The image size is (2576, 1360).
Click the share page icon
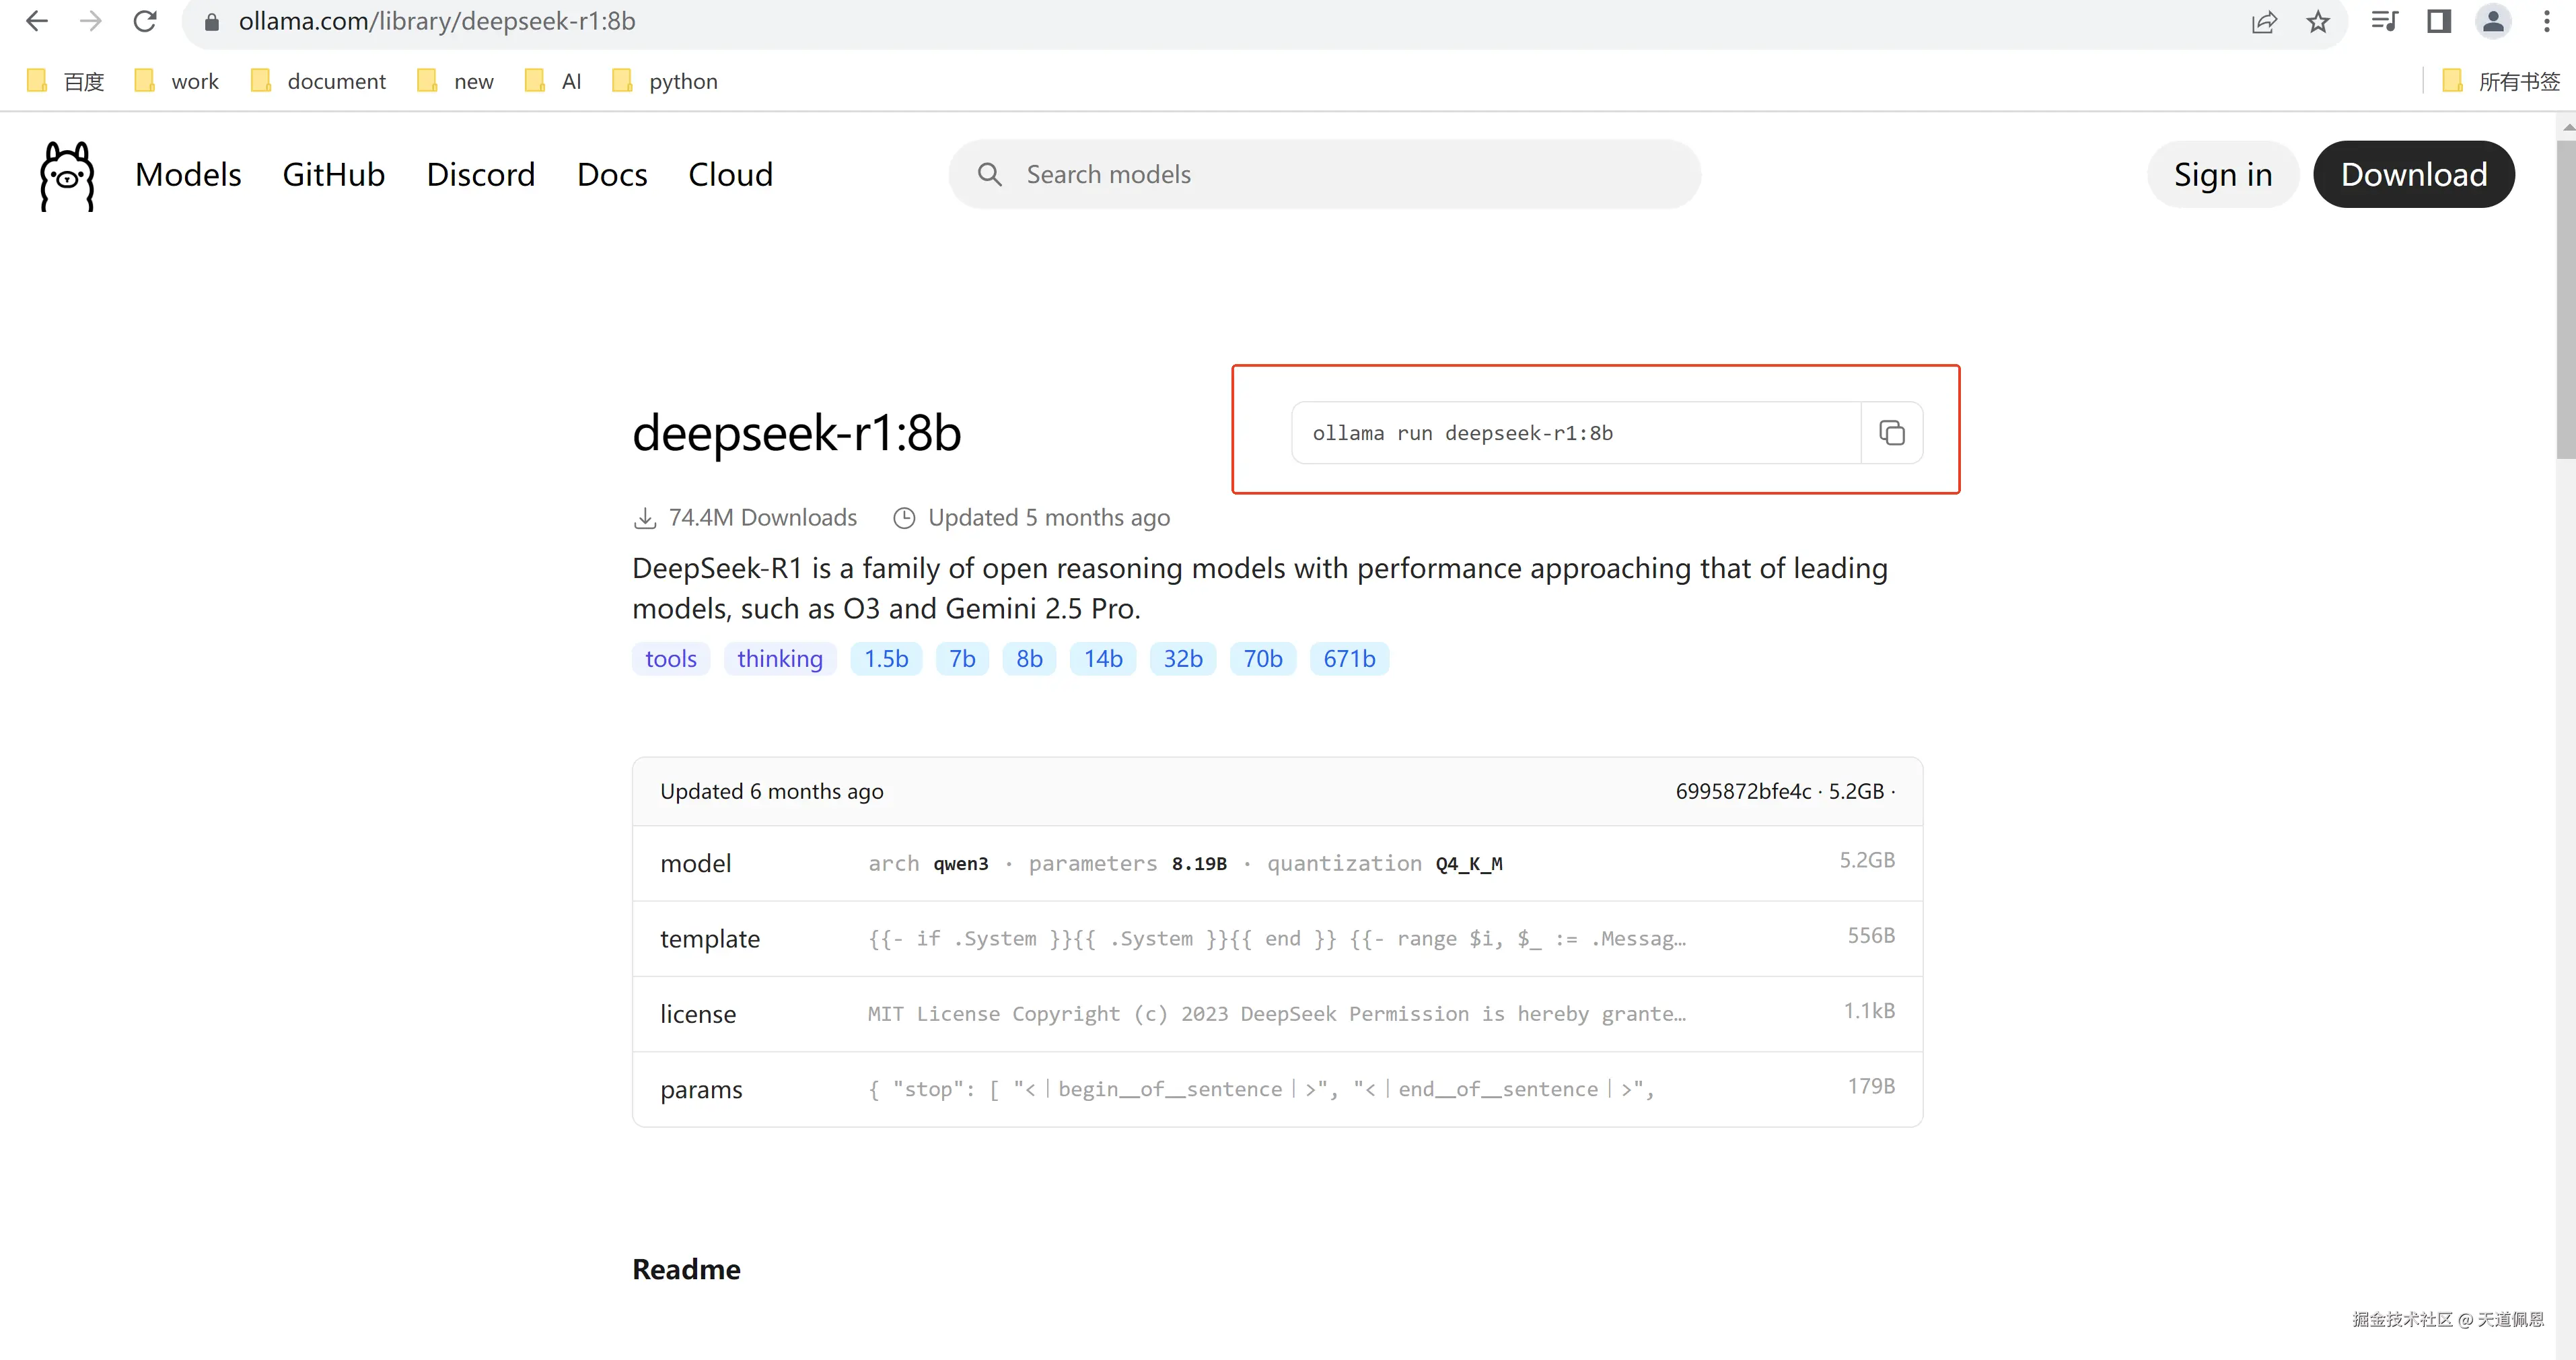click(2264, 21)
